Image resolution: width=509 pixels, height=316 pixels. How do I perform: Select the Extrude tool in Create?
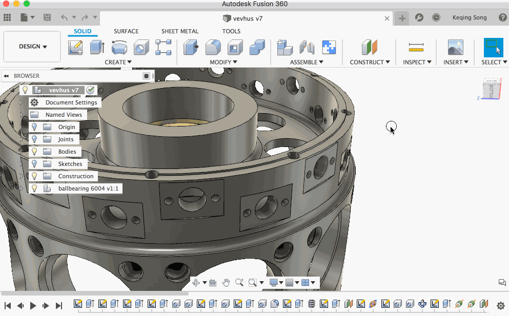point(97,48)
